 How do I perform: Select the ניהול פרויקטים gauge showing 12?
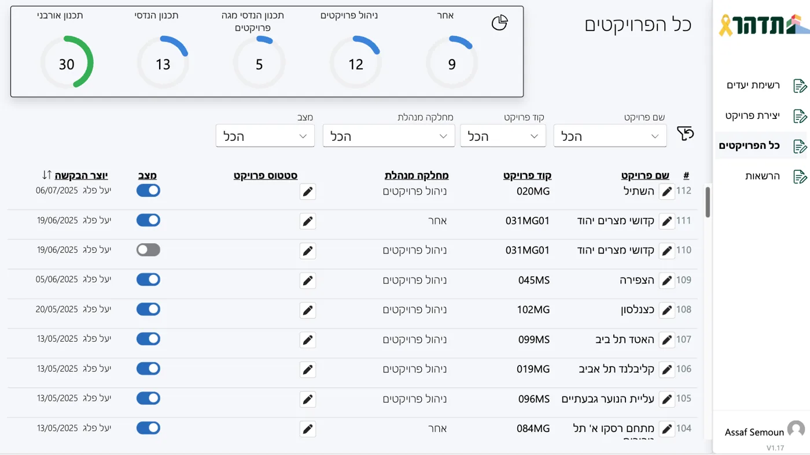[355, 62]
